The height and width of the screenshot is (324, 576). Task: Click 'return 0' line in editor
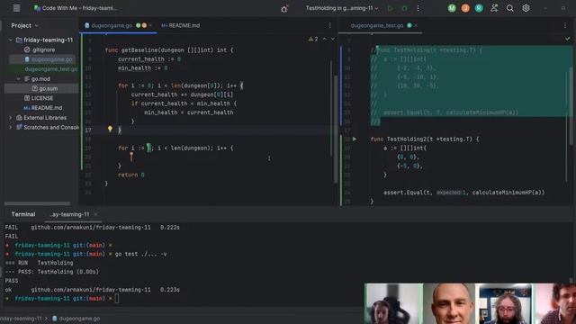[x=131, y=175]
